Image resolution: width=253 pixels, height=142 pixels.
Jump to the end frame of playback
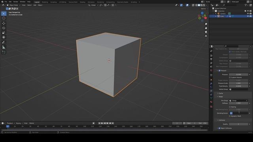coord(113,123)
